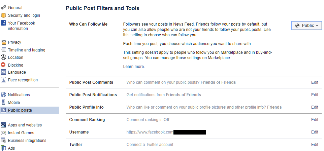The width and height of the screenshot is (324, 151).
Task: Edit the Comment Ranking setting
Action: click(315, 120)
